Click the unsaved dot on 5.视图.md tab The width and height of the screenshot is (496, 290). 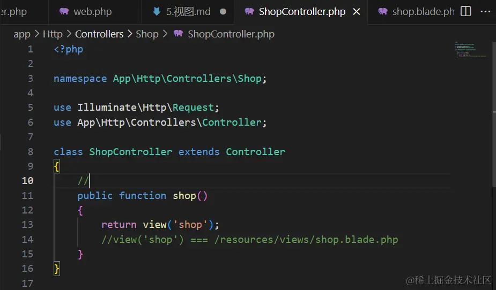(x=223, y=12)
